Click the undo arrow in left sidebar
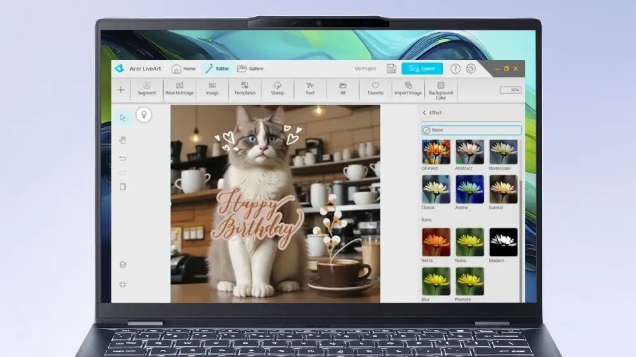 (x=123, y=158)
